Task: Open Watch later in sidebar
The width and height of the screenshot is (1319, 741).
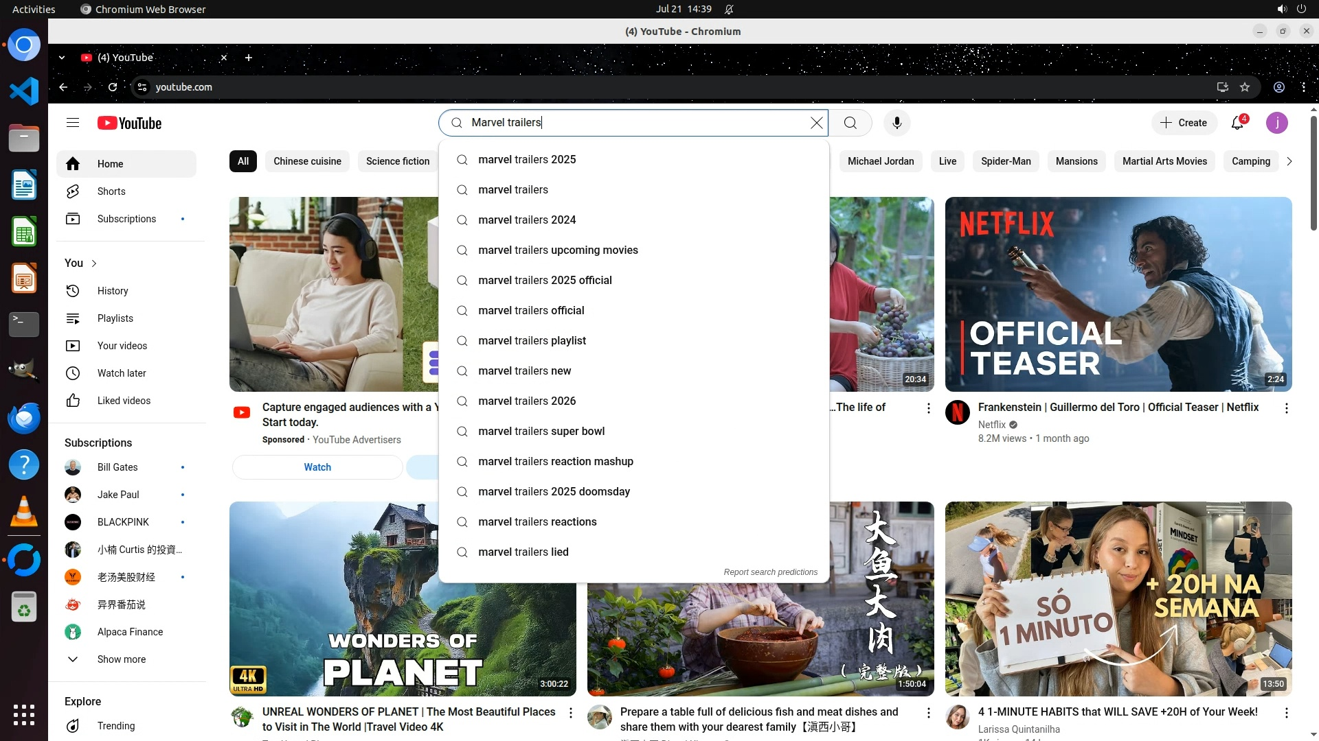Action: pyautogui.click(x=122, y=373)
